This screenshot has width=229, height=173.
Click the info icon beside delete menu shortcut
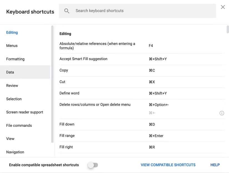pos(222,113)
